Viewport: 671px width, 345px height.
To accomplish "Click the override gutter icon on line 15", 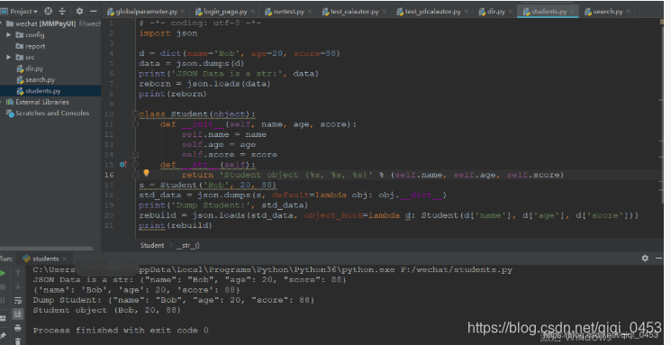I will 123,164.
